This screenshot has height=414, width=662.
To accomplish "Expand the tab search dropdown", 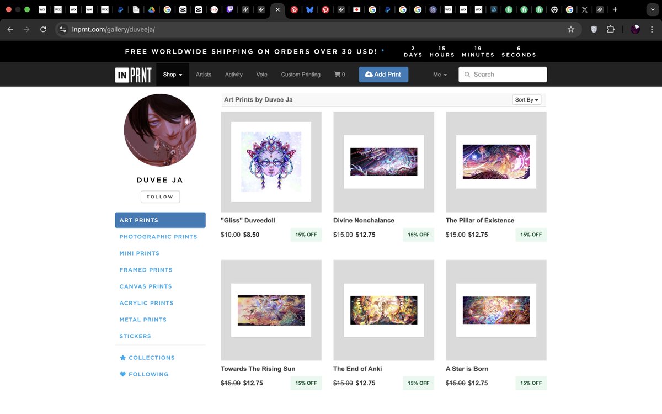I will click(x=652, y=9).
